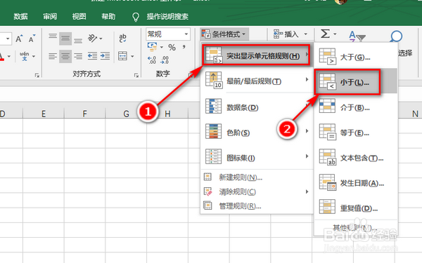
Task: Switch to the 视图 ribbon tab
Action: click(79, 17)
